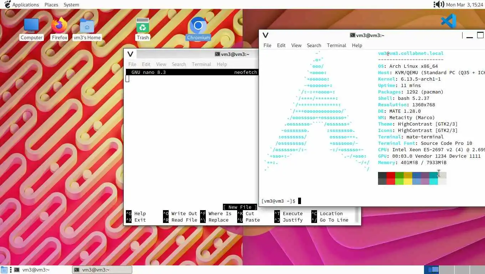
Task: Click the volume speaker icon in top panel
Action: pos(439,5)
